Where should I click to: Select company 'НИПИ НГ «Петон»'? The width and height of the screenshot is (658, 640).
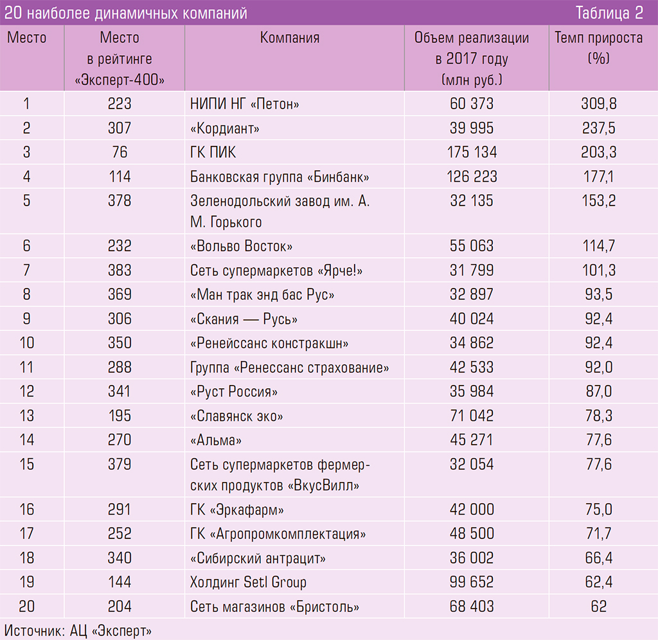245,103
